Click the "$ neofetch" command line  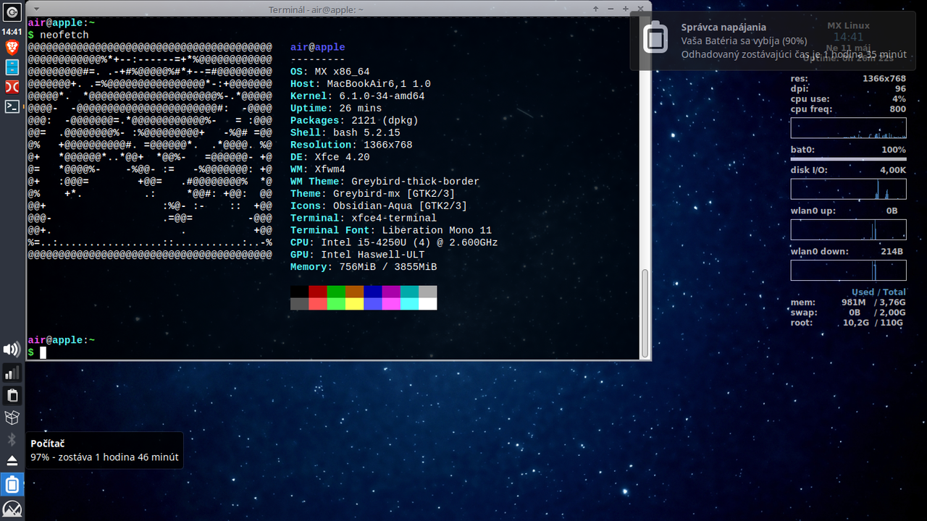tap(58, 35)
